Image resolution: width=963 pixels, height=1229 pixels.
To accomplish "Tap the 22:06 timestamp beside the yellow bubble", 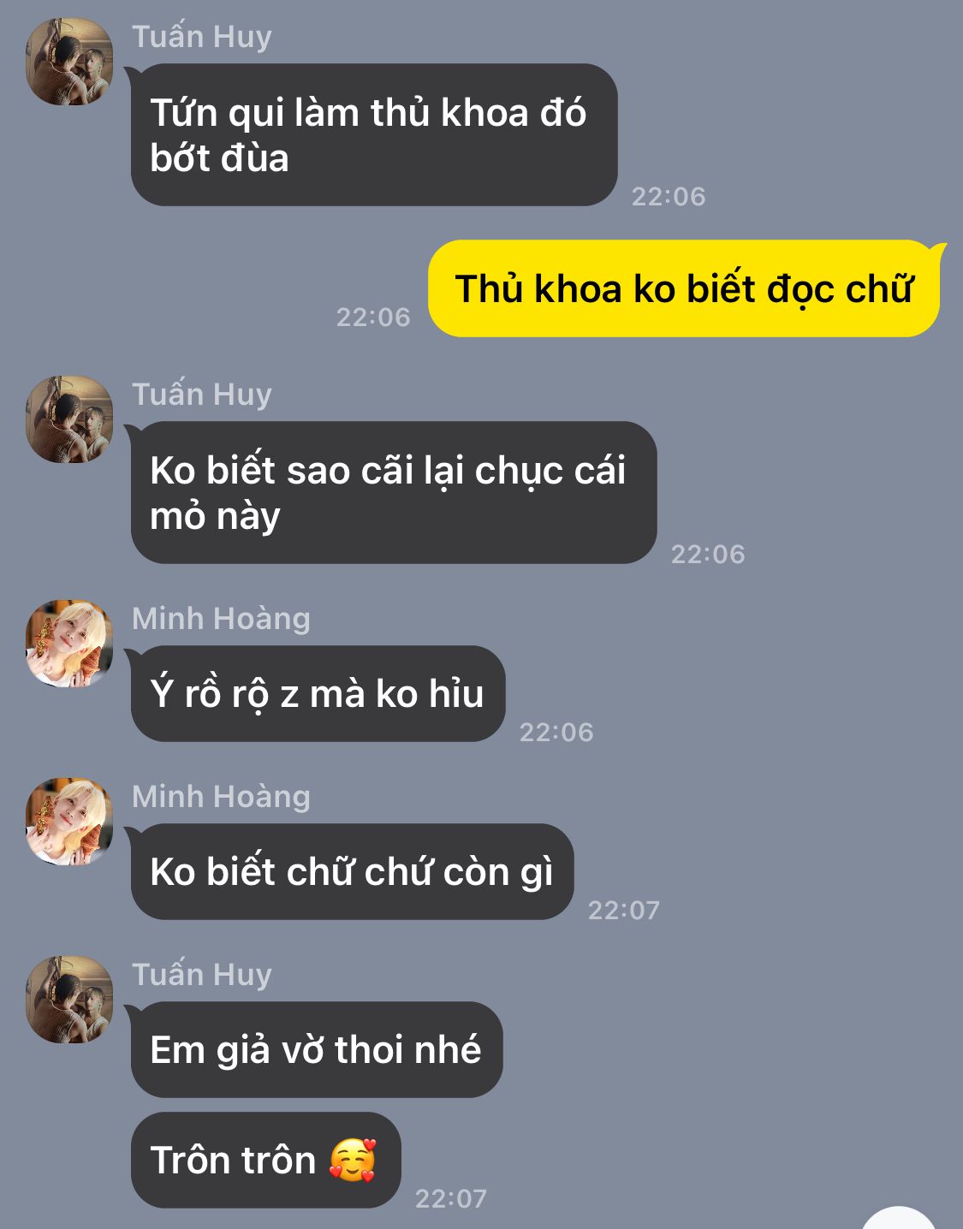I will (373, 317).
